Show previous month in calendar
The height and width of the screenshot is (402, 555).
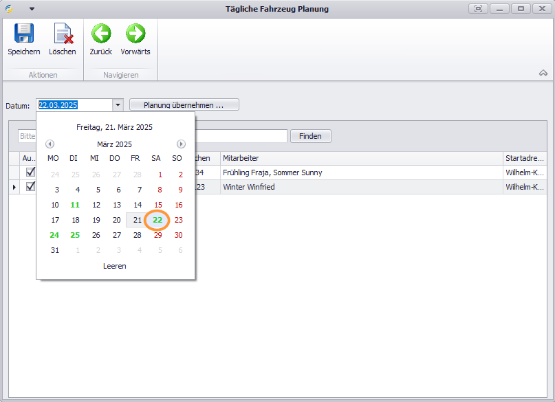pyautogui.click(x=50, y=144)
